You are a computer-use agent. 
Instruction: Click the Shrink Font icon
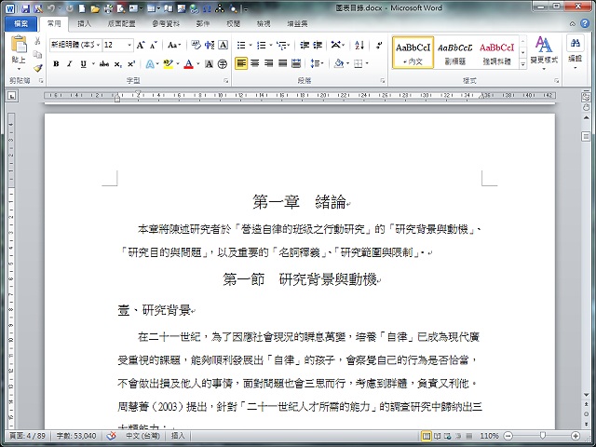[x=153, y=46]
